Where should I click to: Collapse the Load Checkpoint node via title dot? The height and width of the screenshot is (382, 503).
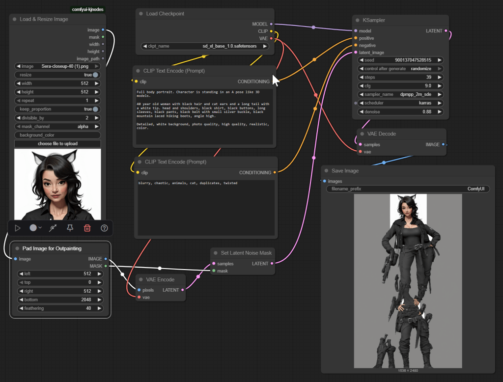tap(141, 14)
